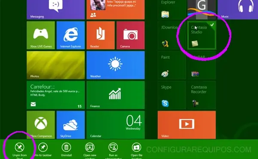The height and width of the screenshot is (159, 258).
Task: Open the Finance tile
Action: point(116,95)
